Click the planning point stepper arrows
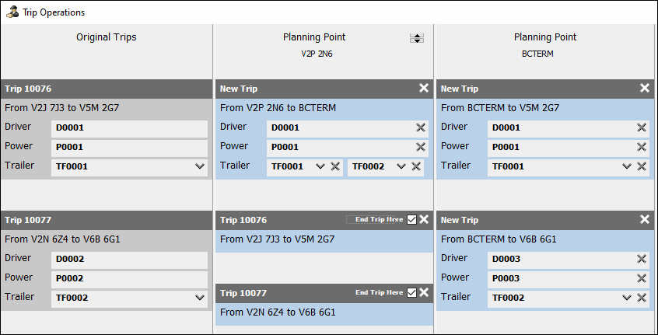 [x=417, y=39]
